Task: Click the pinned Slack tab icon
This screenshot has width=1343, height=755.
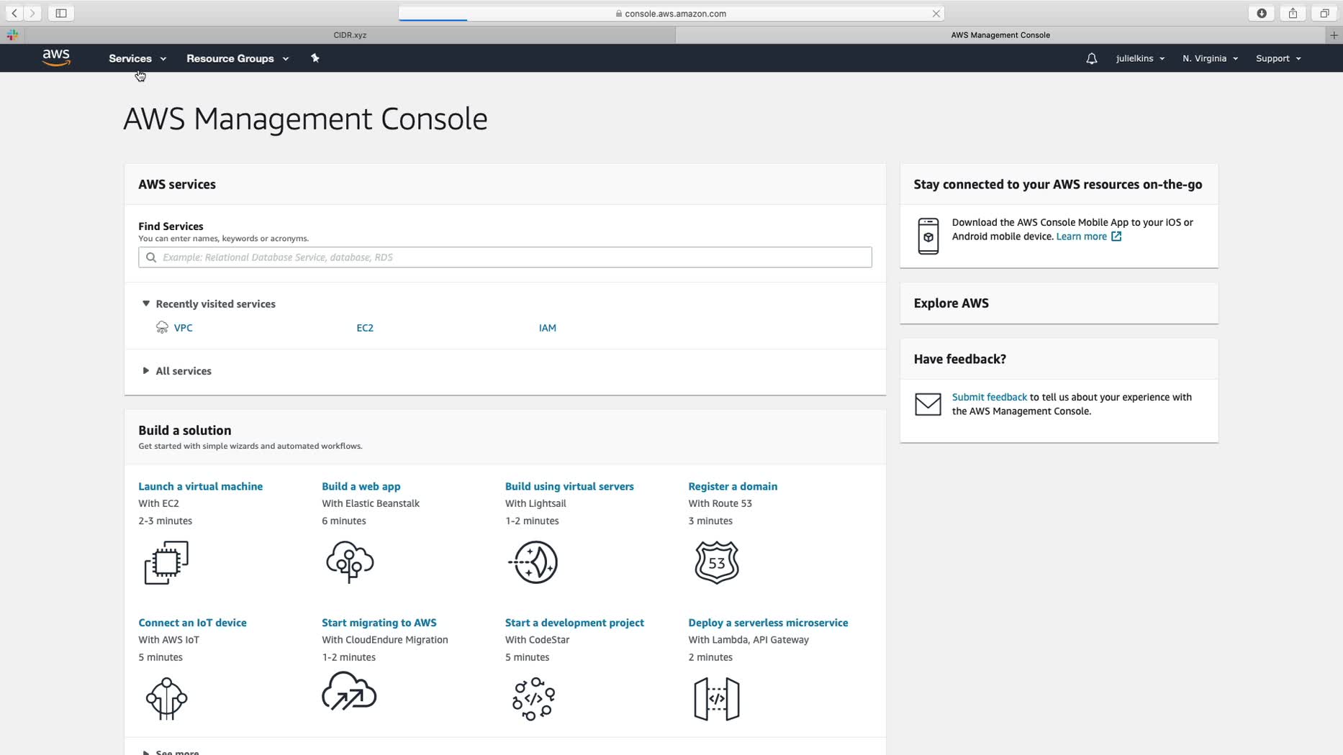Action: coord(12,35)
